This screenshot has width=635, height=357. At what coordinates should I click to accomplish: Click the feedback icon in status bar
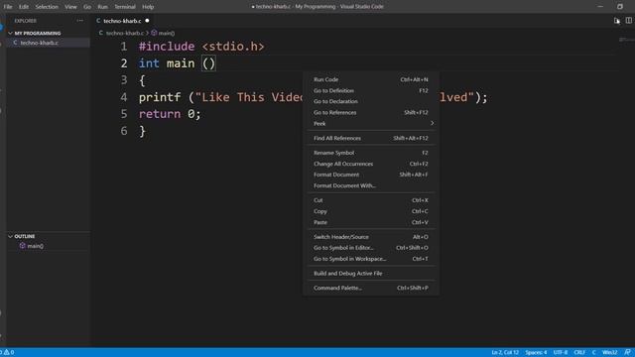[627, 352]
